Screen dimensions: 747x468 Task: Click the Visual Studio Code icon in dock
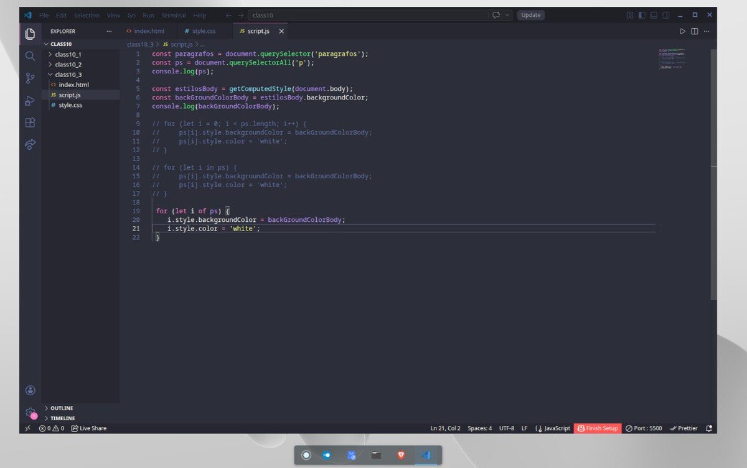pyautogui.click(x=426, y=455)
